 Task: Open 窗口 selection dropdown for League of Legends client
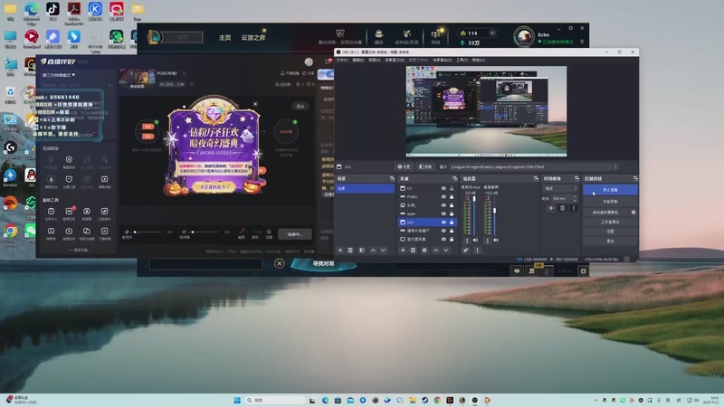pos(534,166)
